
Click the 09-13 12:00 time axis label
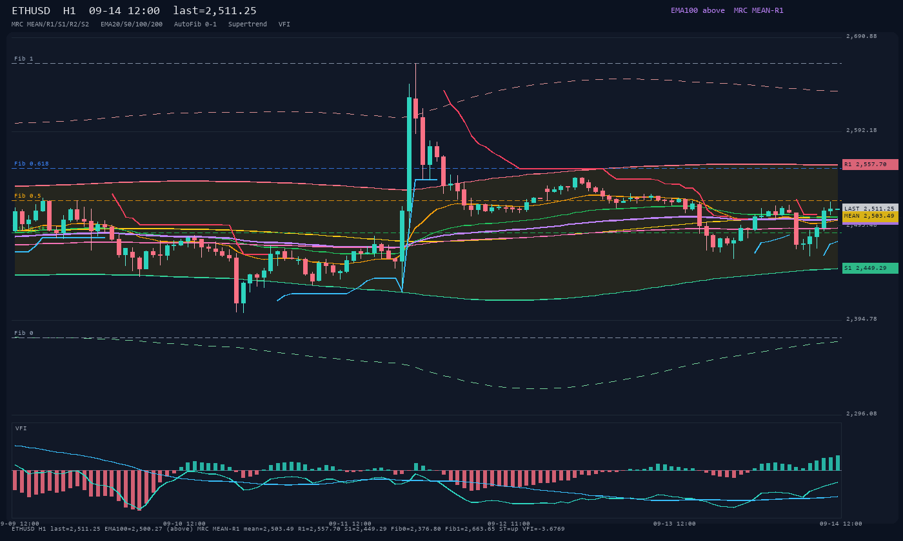pyautogui.click(x=675, y=524)
